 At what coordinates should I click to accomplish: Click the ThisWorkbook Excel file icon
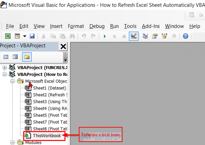(x=28, y=135)
